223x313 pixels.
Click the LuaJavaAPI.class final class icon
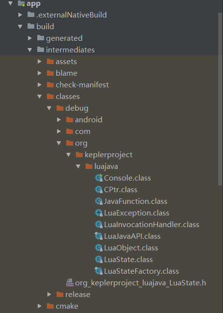tap(99, 236)
